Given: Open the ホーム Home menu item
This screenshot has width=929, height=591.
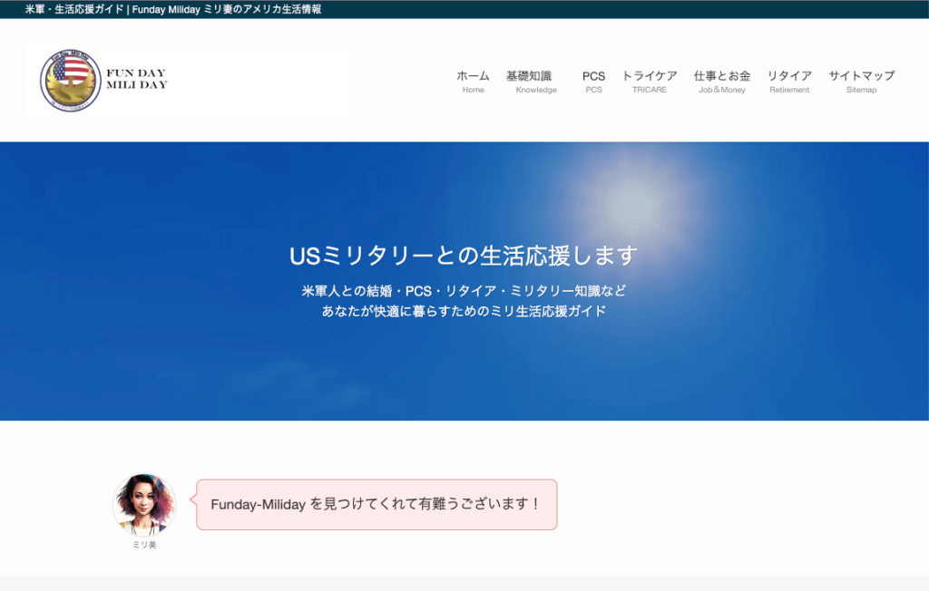Looking at the screenshot, I should pyautogui.click(x=473, y=81).
